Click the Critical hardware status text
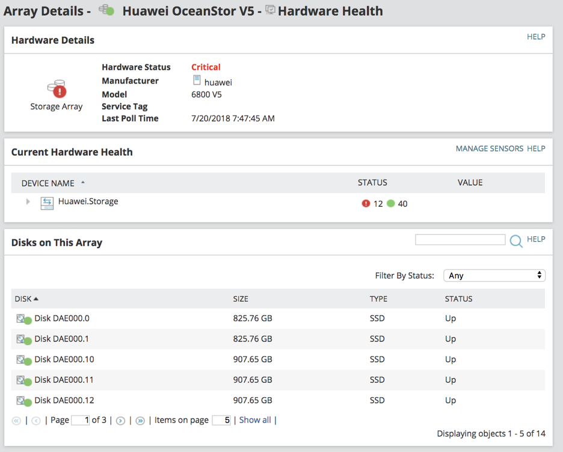 coord(206,67)
